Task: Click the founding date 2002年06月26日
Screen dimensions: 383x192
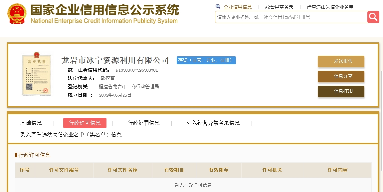Action: coord(115,95)
